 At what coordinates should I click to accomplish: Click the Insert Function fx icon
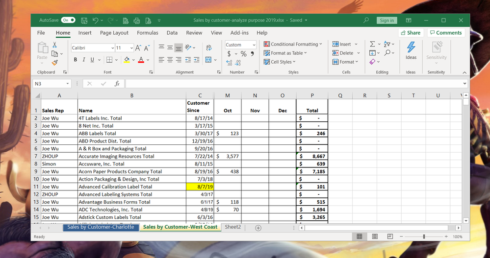click(x=117, y=84)
